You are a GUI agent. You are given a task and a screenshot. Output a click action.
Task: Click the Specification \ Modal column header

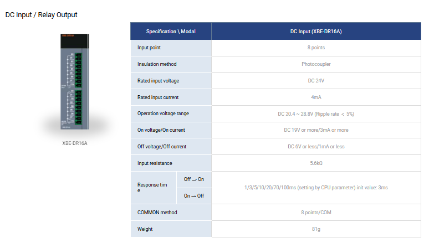click(171, 31)
